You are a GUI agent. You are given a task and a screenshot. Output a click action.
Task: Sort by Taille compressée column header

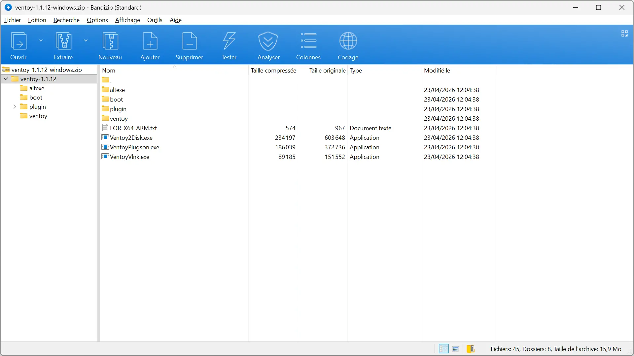click(273, 70)
